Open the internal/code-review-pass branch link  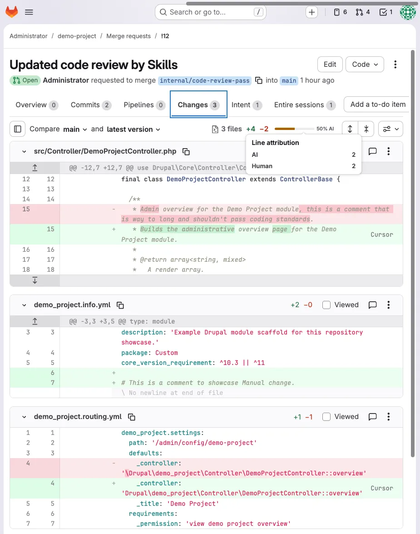point(205,80)
